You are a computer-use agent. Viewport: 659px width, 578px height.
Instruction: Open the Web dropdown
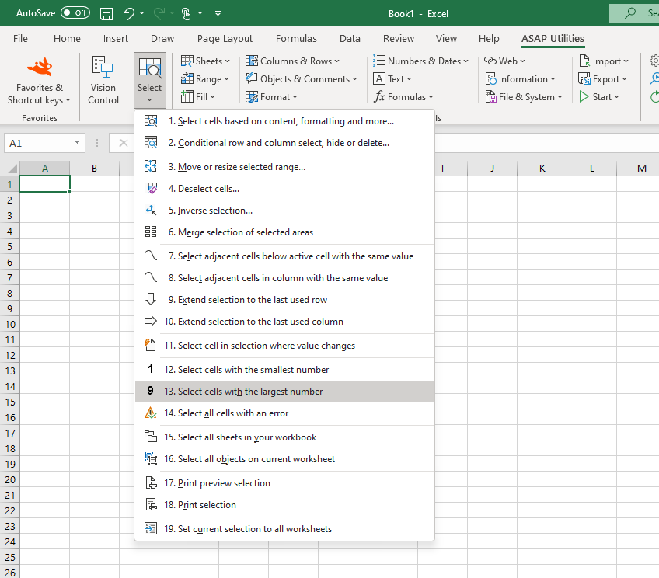(505, 61)
